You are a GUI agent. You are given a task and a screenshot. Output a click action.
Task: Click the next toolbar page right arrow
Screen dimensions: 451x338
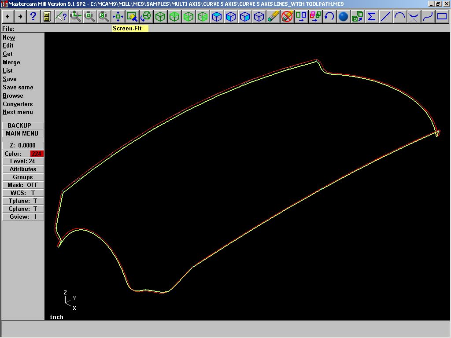click(x=20, y=17)
